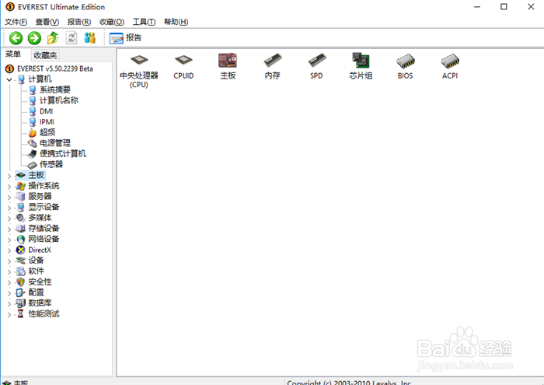Open the SPD icon in the main panel
The height and width of the screenshot is (385, 544).
pyautogui.click(x=316, y=67)
